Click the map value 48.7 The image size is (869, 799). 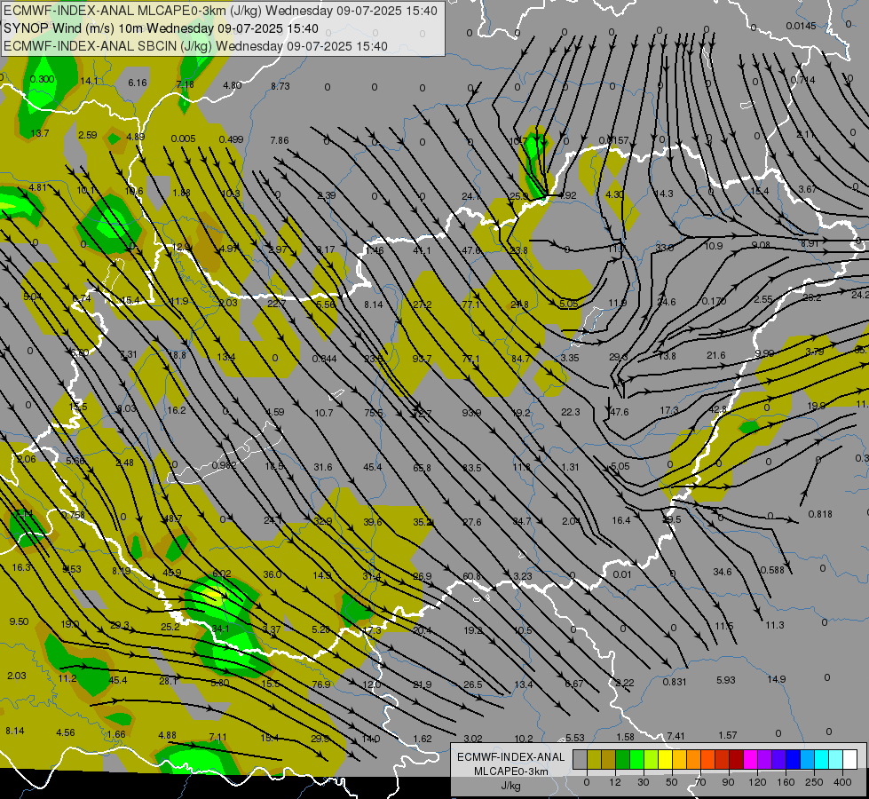pyautogui.click(x=173, y=519)
